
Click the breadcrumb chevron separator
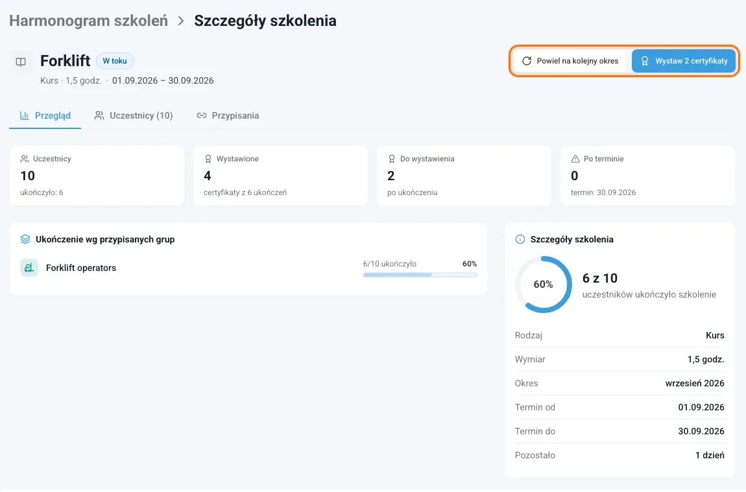tap(181, 21)
